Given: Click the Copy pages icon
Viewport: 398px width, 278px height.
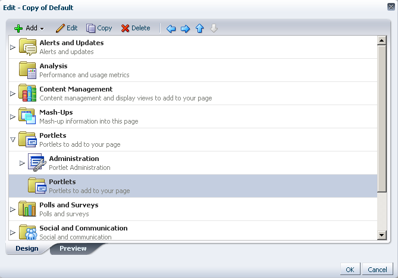Looking at the screenshot, I should coord(90,28).
